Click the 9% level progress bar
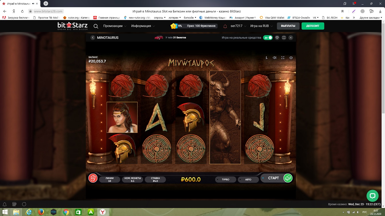The height and width of the screenshot is (216, 385). click(x=180, y=26)
